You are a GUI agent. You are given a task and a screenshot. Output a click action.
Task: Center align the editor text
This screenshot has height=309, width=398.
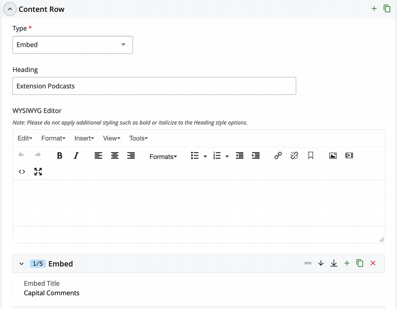click(115, 156)
